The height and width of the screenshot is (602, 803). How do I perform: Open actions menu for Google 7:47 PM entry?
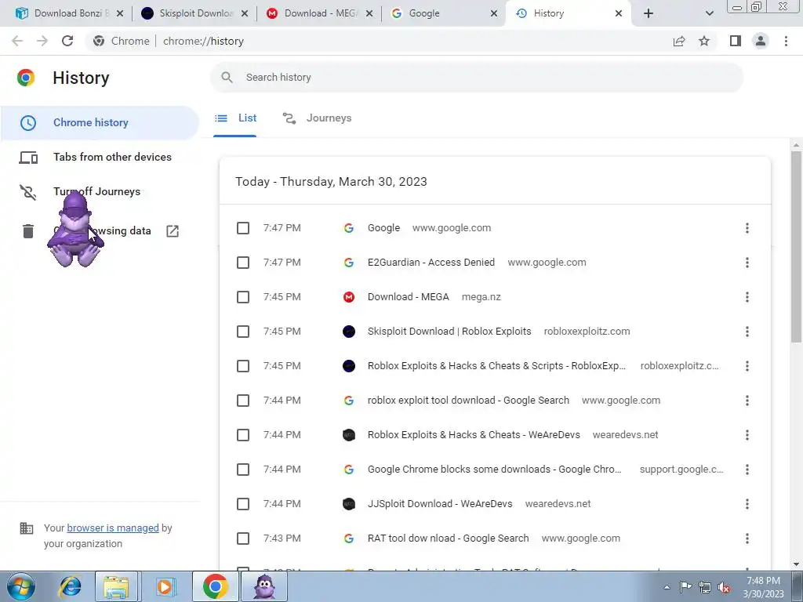747,228
